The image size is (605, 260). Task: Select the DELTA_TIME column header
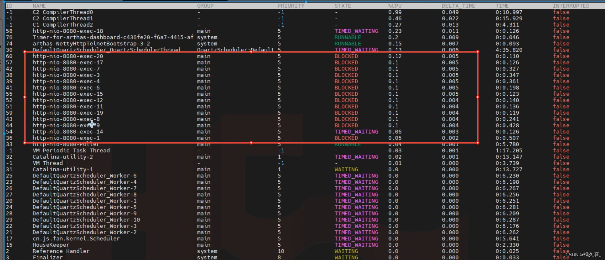tap(459, 6)
